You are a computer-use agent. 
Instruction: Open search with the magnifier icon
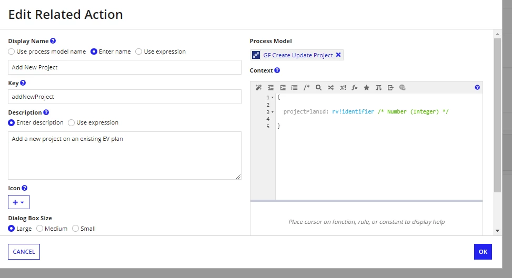point(318,87)
